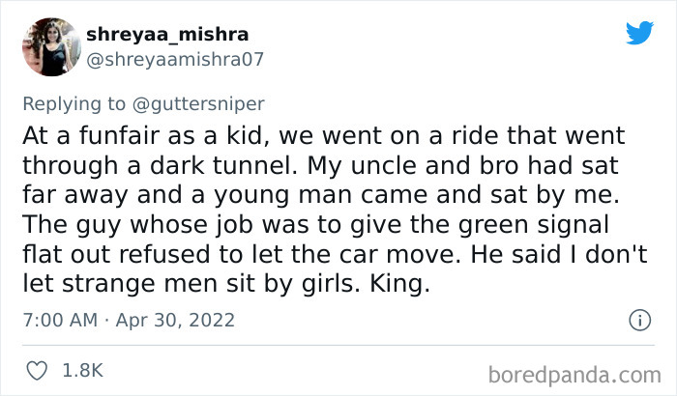The width and height of the screenshot is (677, 396).
Task: Open the tweet info icon
Action: (638, 319)
